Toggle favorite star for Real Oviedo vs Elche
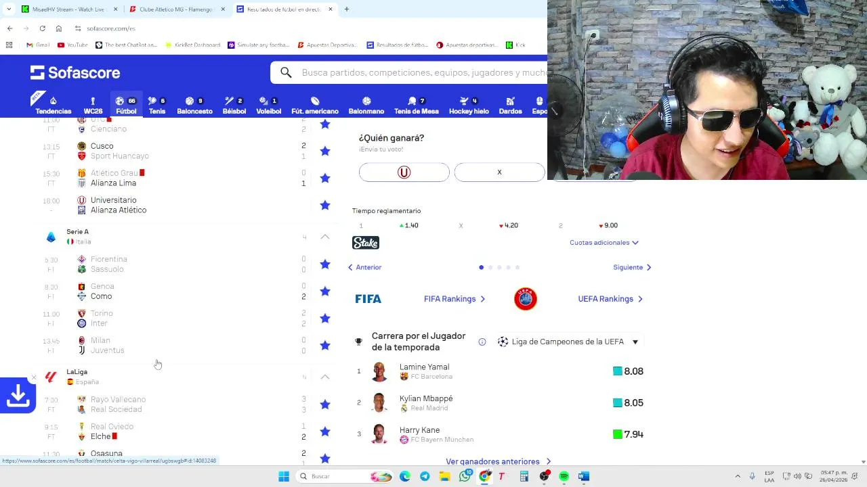 (x=325, y=431)
